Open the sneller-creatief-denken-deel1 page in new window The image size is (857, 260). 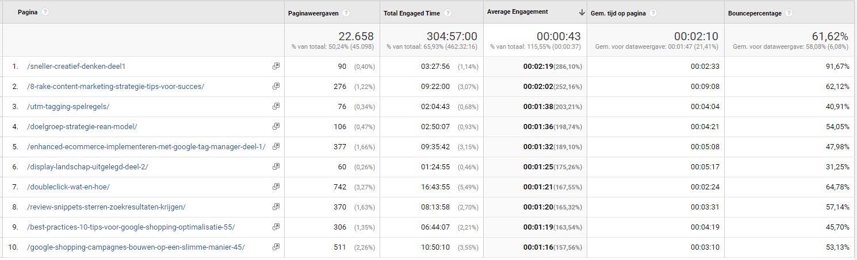pyautogui.click(x=276, y=66)
